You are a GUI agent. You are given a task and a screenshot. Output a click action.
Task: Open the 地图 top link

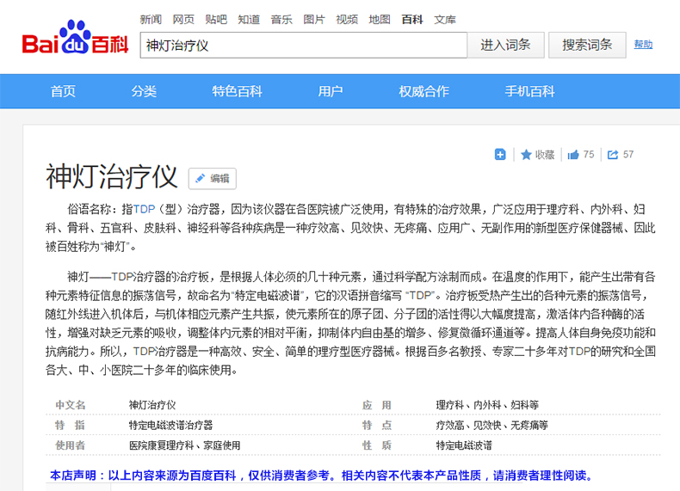[380, 20]
